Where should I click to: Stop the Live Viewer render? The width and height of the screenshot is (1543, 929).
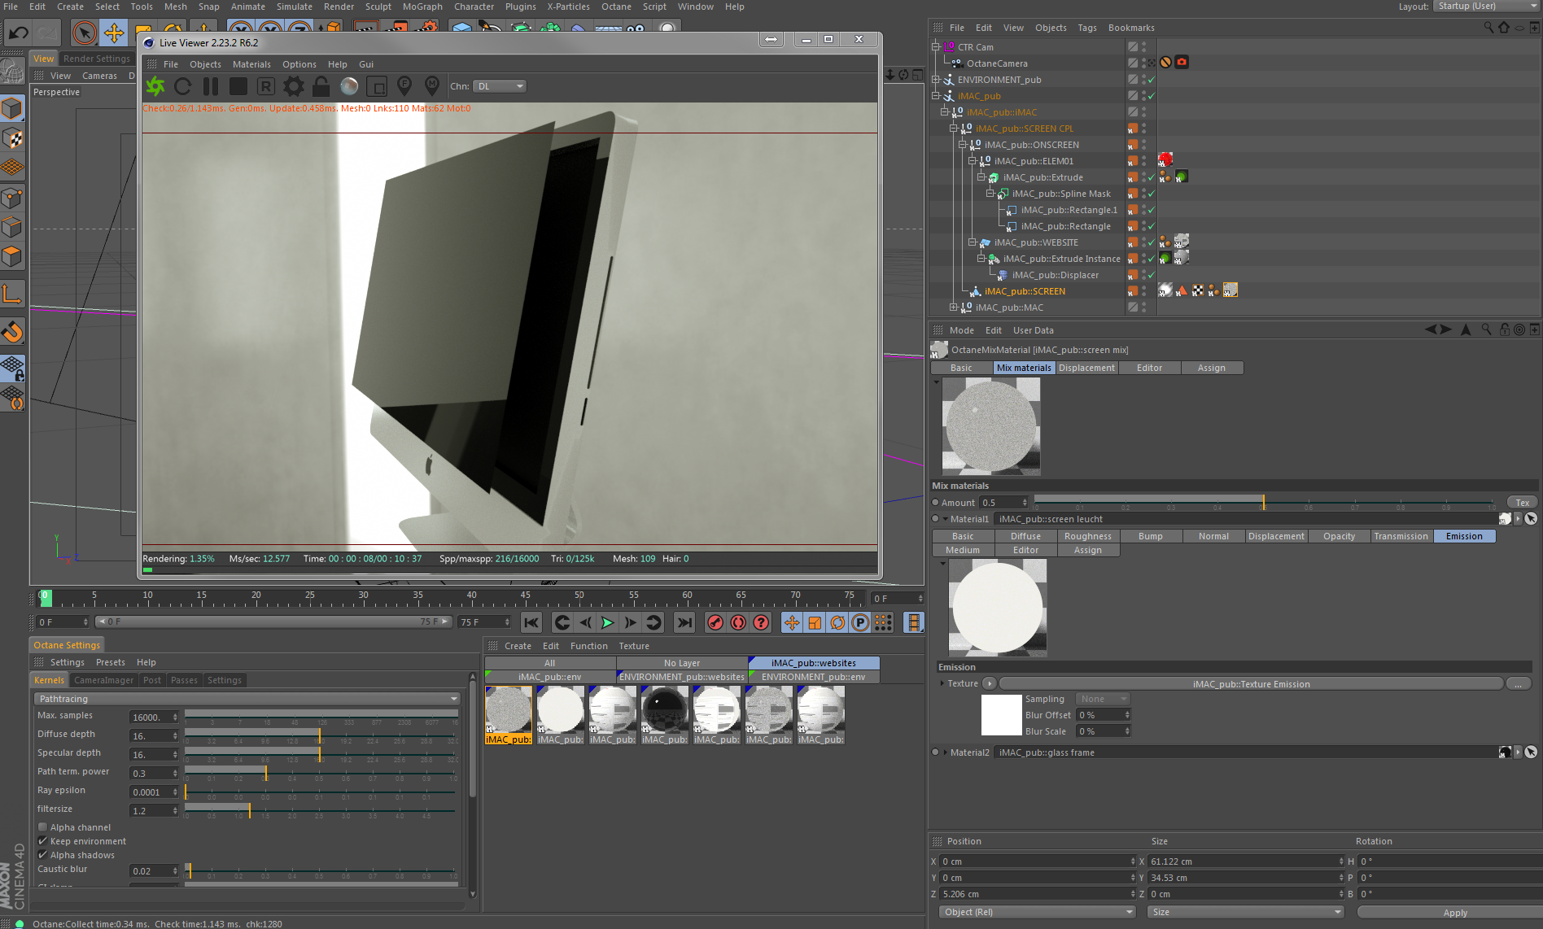238,86
